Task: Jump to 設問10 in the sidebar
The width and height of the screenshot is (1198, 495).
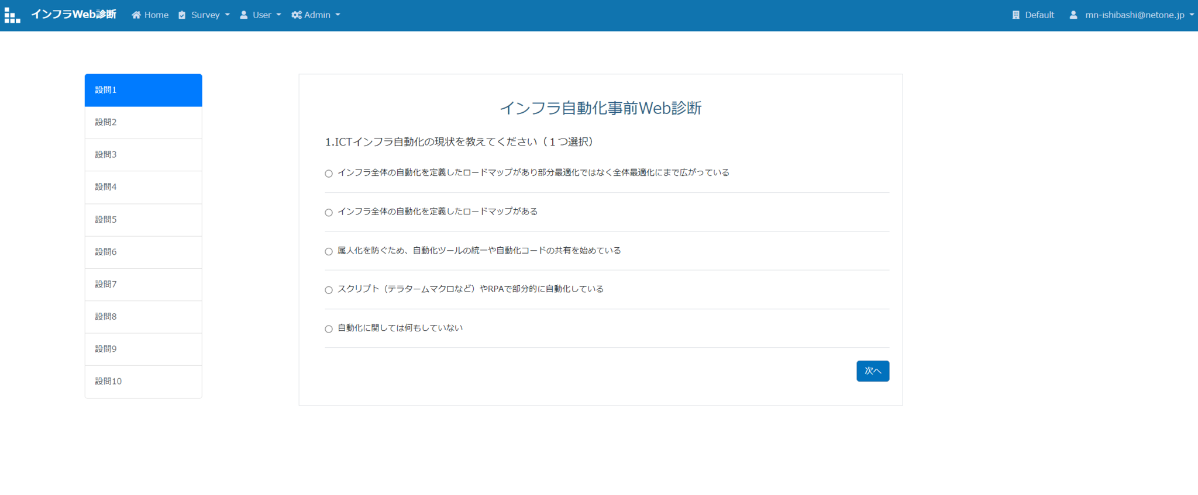Action: tap(143, 382)
